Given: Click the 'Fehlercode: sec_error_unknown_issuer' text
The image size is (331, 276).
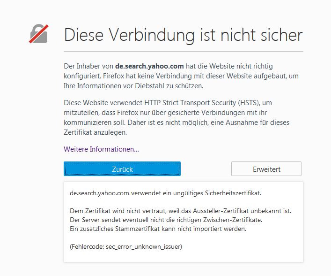Looking at the screenshot, I should pos(126,246).
